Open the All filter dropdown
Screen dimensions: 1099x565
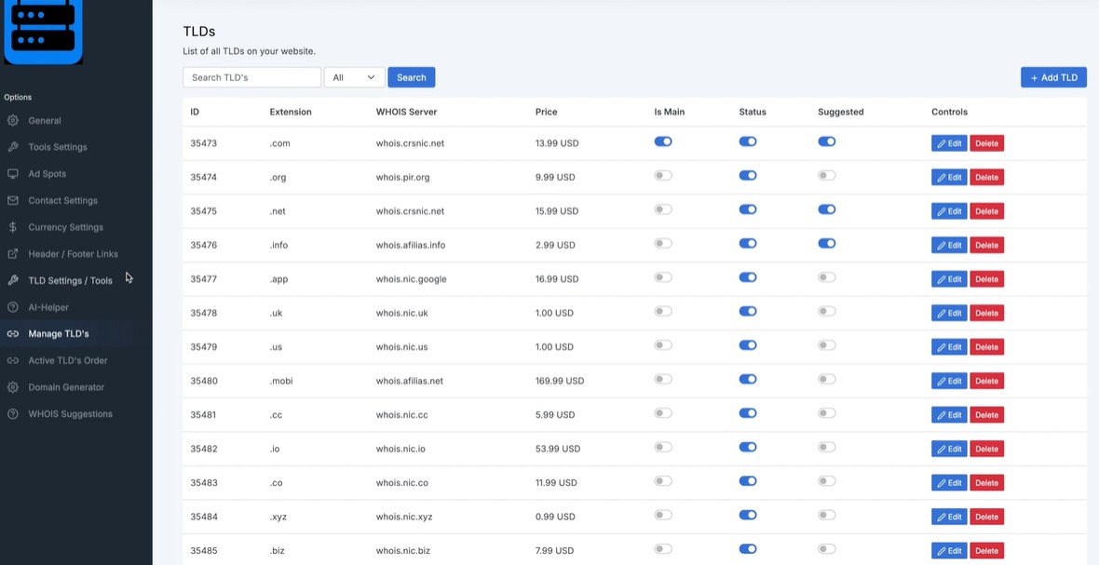[354, 77]
